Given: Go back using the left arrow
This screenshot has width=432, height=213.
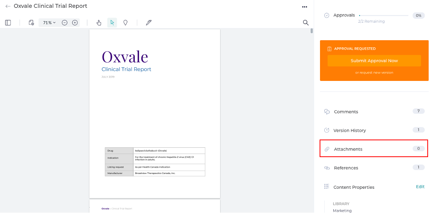Looking at the screenshot, I should click(8, 6).
